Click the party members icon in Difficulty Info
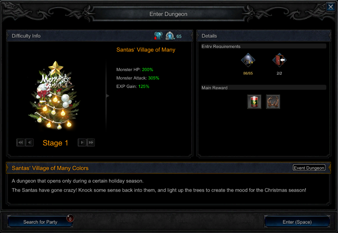Screen dimensions: 338x233 tap(158, 36)
